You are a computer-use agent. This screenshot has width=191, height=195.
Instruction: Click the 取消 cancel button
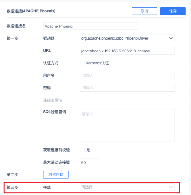(144, 11)
